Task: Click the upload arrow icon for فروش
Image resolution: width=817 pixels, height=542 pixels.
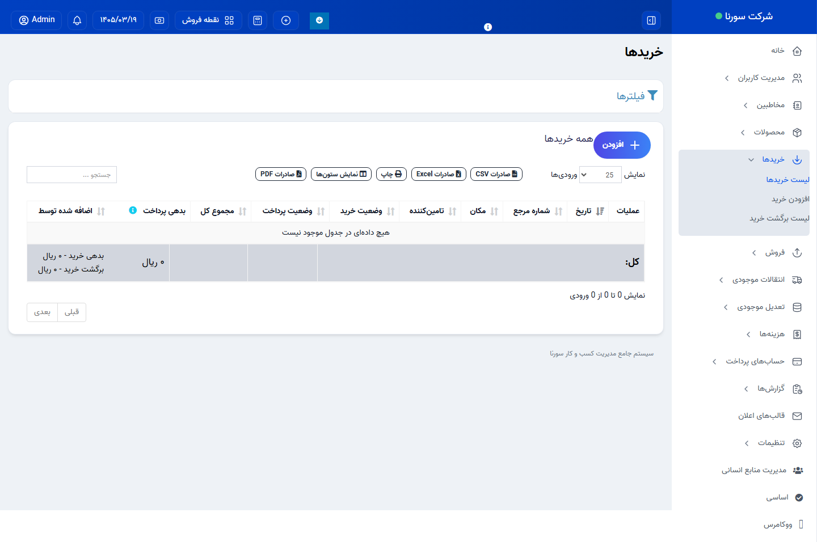Action: (797, 253)
